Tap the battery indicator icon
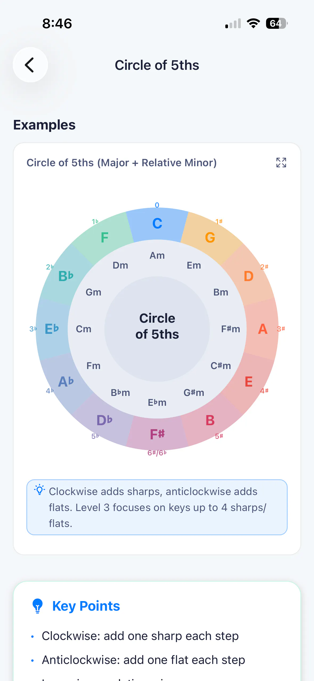 (x=277, y=23)
